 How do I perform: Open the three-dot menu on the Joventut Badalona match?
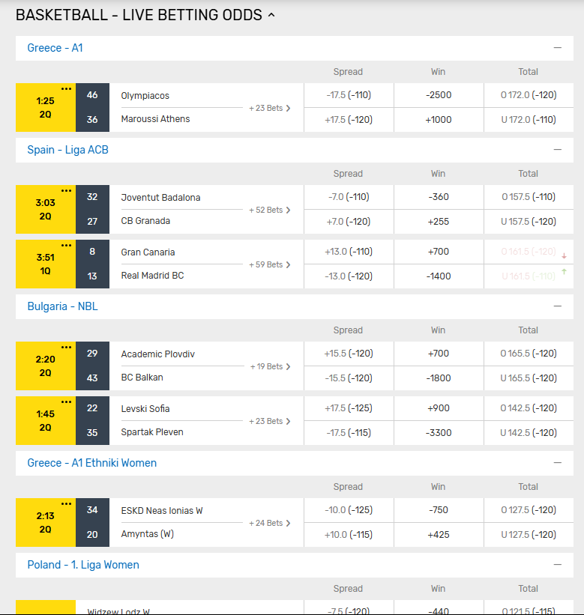pos(67,191)
